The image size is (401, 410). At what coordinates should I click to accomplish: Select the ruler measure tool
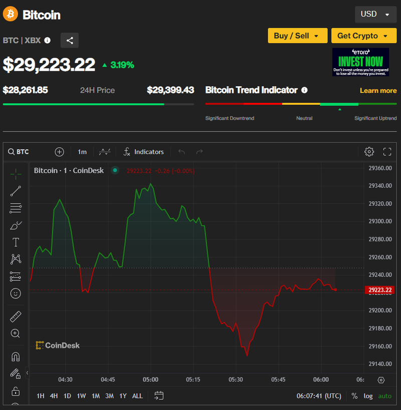click(x=16, y=317)
